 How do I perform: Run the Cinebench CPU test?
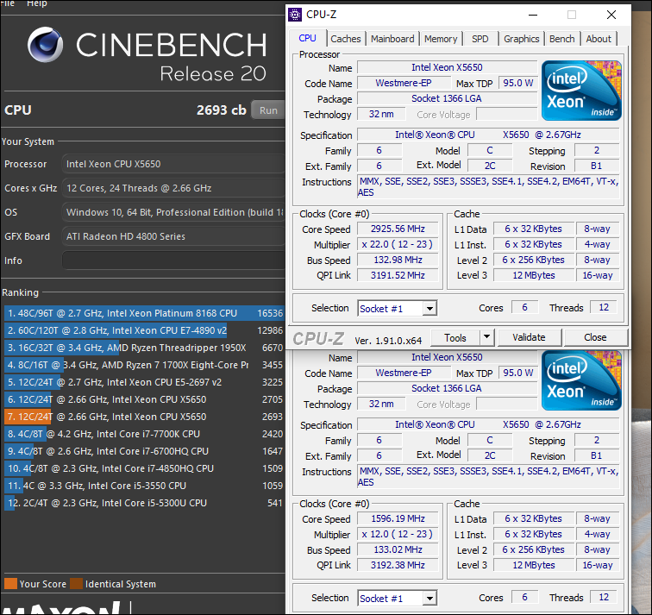pos(268,110)
